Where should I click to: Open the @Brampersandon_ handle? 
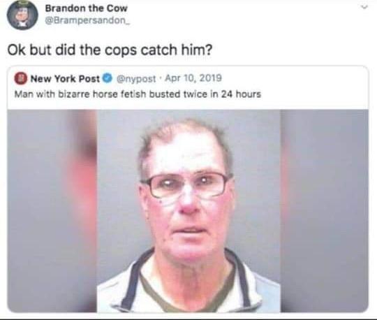point(88,21)
